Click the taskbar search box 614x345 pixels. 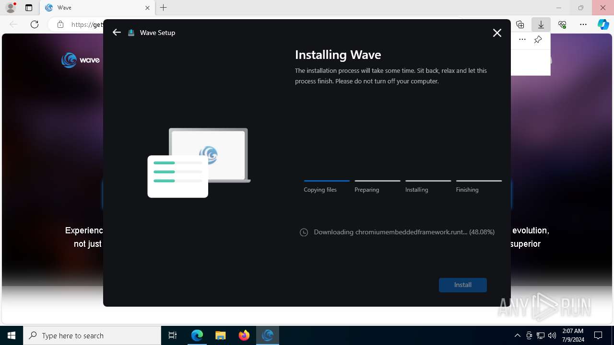[92, 335]
